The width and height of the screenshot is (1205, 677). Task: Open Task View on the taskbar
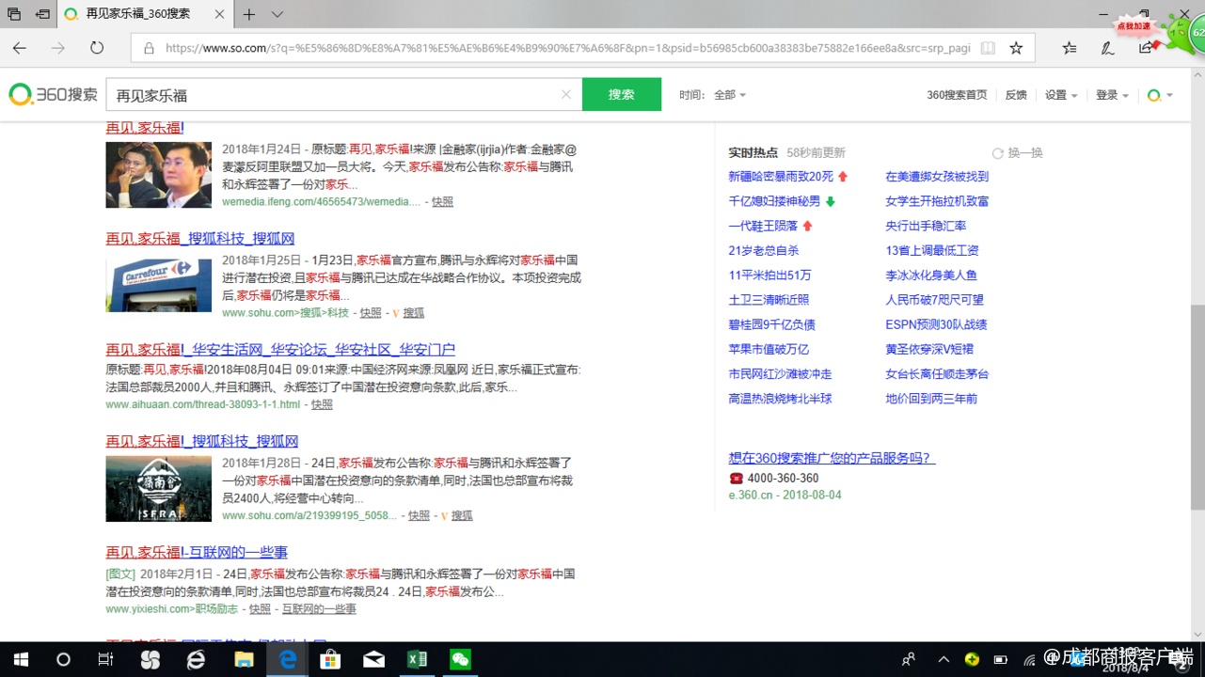105,659
